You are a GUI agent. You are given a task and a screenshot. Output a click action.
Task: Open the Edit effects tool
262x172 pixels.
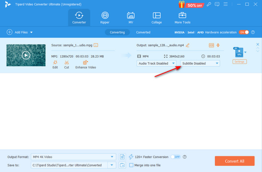55,65
